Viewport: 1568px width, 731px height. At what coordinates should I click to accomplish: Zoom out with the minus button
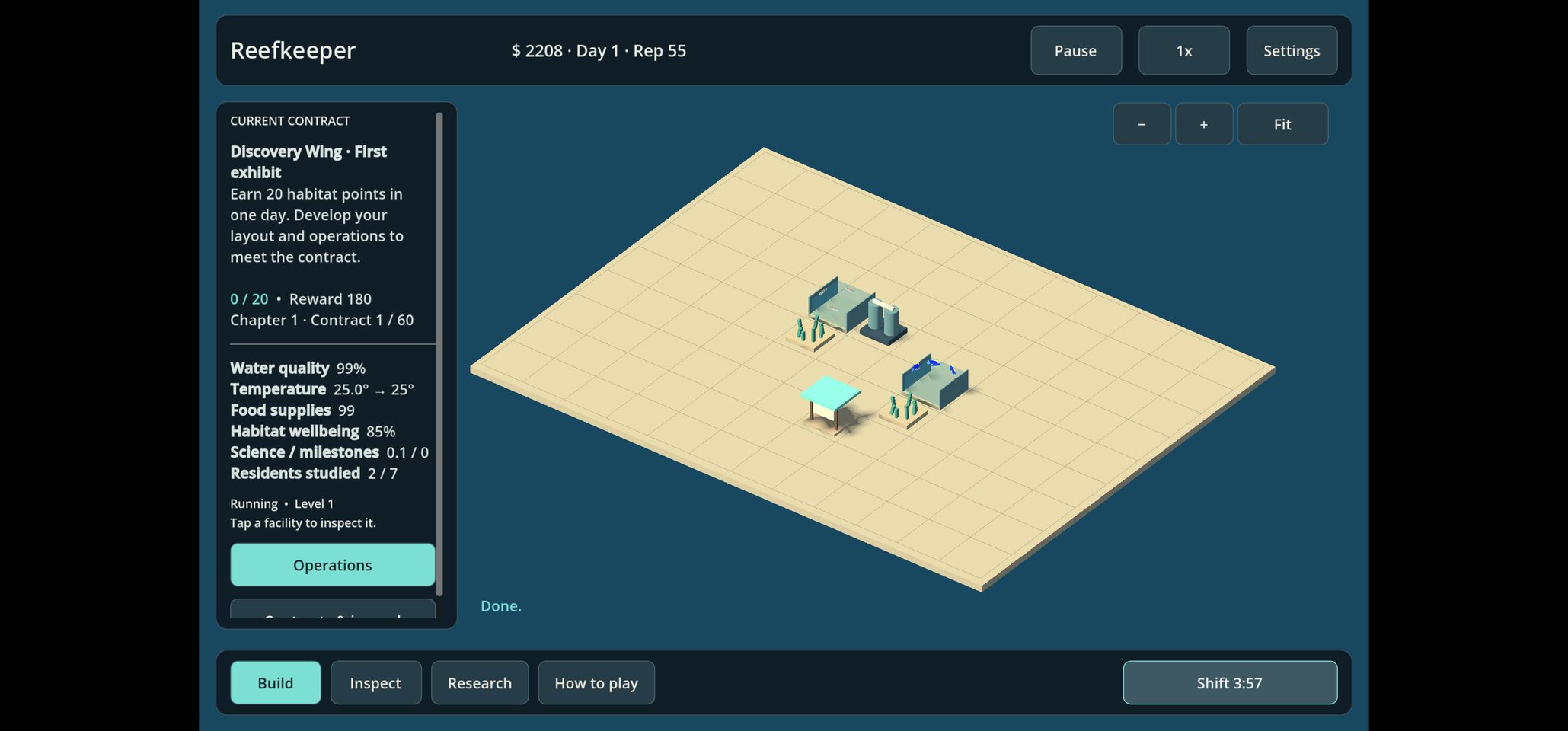(1142, 124)
